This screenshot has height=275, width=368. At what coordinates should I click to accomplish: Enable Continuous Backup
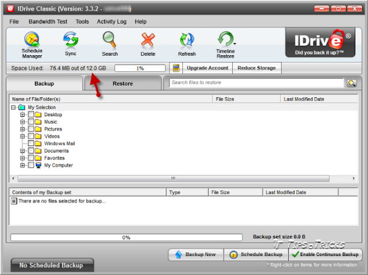click(x=325, y=254)
